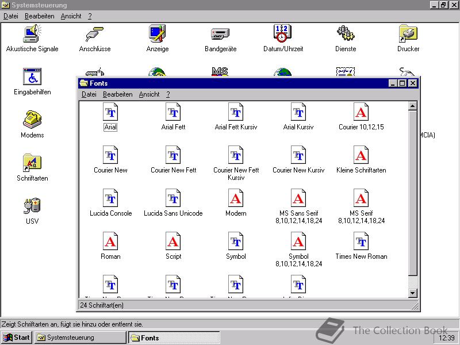The image size is (460, 345).
Task: Select the Arial Kursiv font icon
Action: [298, 112]
